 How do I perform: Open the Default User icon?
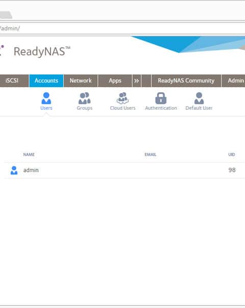pos(199,98)
